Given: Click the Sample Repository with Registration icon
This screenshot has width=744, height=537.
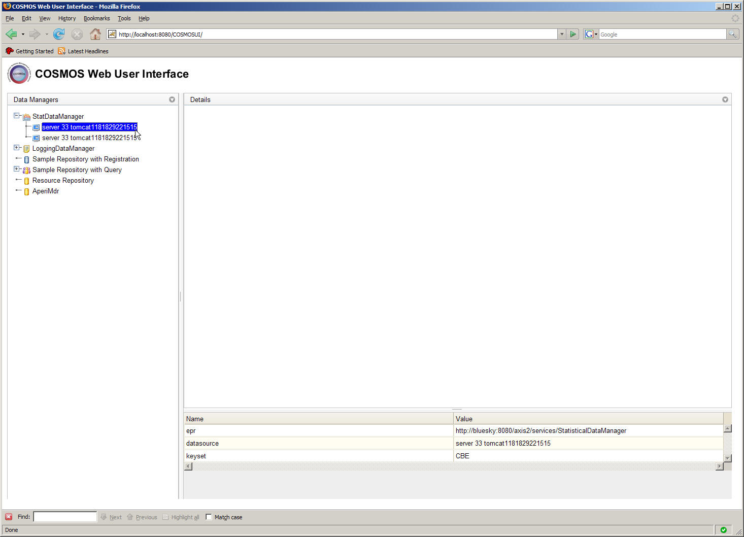Looking at the screenshot, I should [x=27, y=159].
